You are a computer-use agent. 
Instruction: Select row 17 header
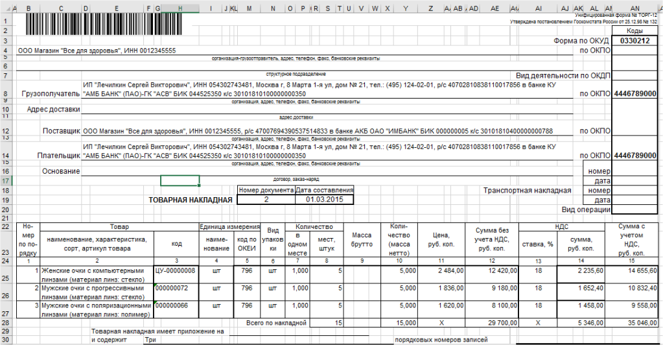tap(5, 181)
